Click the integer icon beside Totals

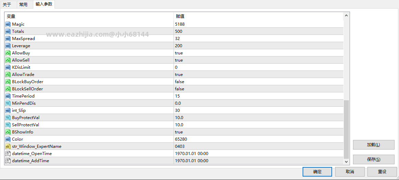(8, 31)
